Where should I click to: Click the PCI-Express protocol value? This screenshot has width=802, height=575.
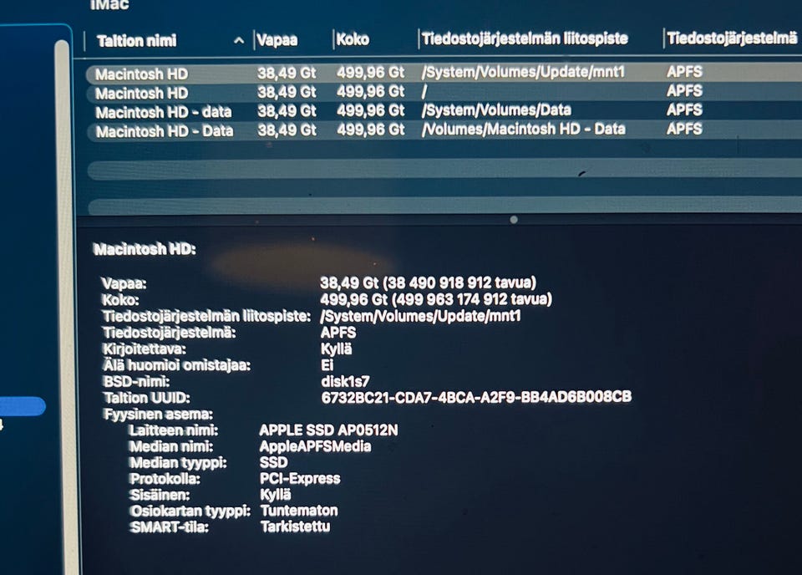point(300,478)
